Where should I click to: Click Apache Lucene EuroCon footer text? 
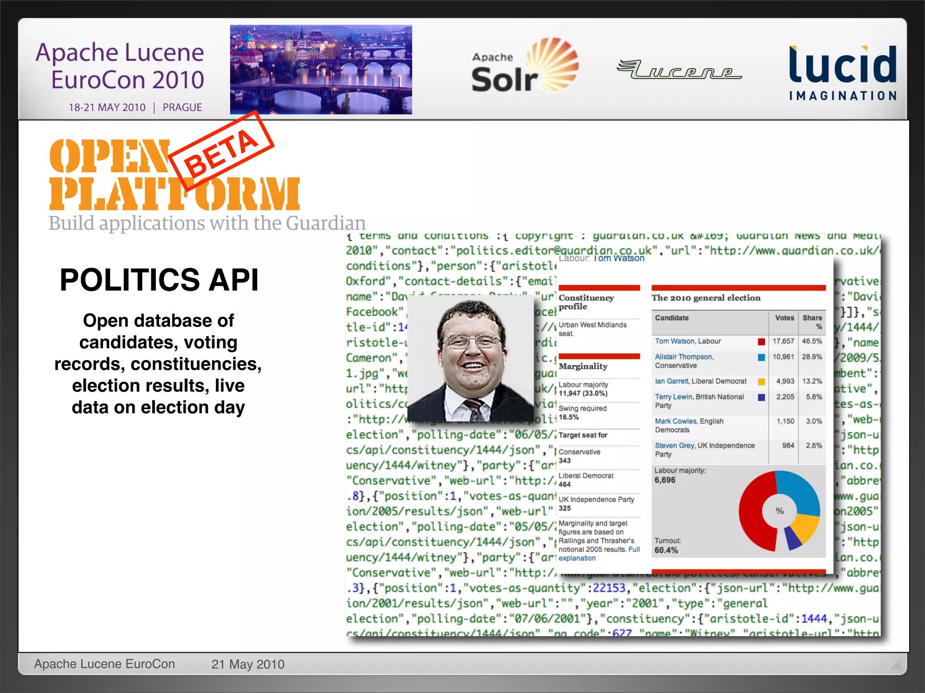(x=104, y=664)
